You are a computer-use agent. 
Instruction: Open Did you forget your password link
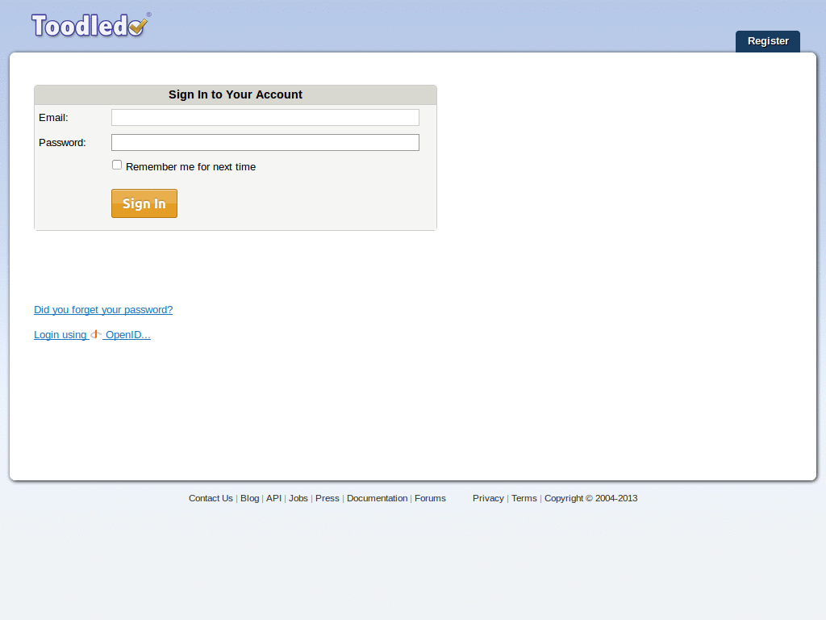tap(103, 310)
